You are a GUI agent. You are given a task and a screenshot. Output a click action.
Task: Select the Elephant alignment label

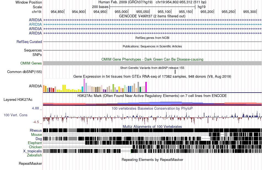35,143
